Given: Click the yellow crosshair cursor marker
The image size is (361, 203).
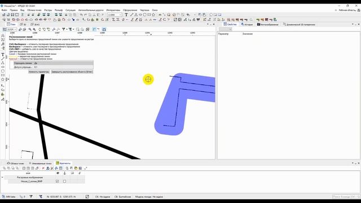Looking at the screenshot, I should [148, 79].
